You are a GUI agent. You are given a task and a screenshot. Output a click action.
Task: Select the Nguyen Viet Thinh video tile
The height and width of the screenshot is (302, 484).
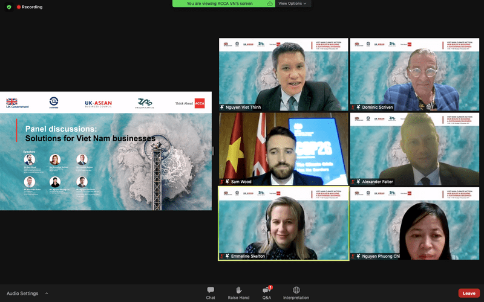pyautogui.click(x=283, y=75)
